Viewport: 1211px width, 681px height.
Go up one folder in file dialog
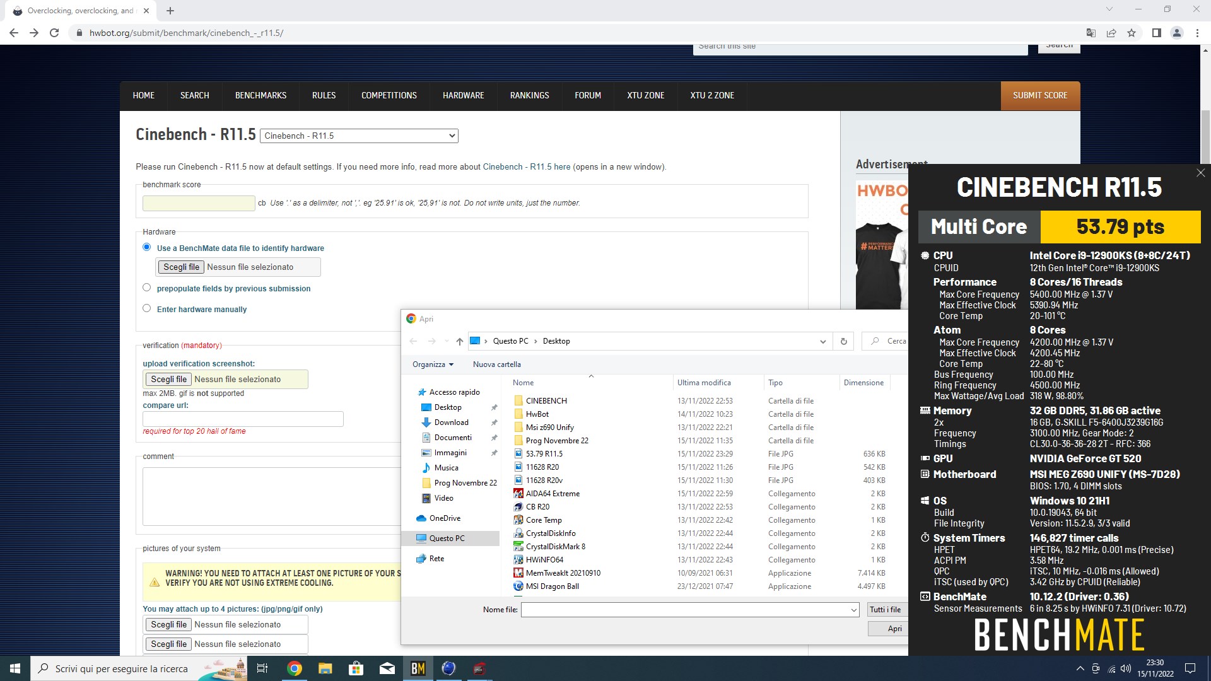pyautogui.click(x=459, y=341)
